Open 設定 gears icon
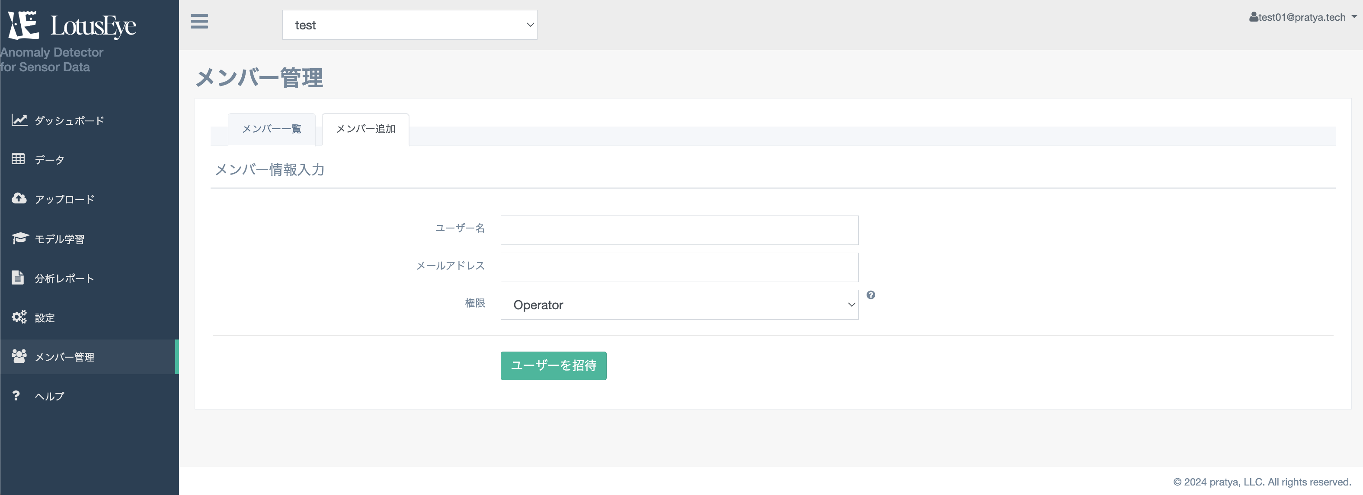The height and width of the screenshot is (495, 1363). 19,317
